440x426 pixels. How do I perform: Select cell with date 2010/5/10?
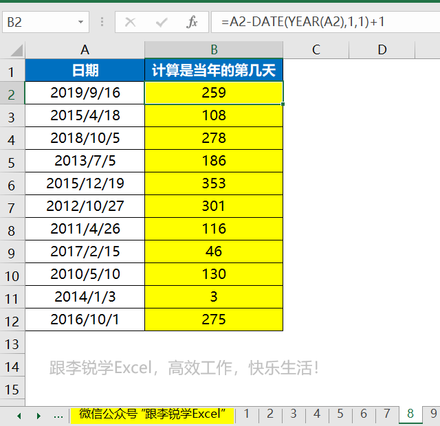[85, 274]
